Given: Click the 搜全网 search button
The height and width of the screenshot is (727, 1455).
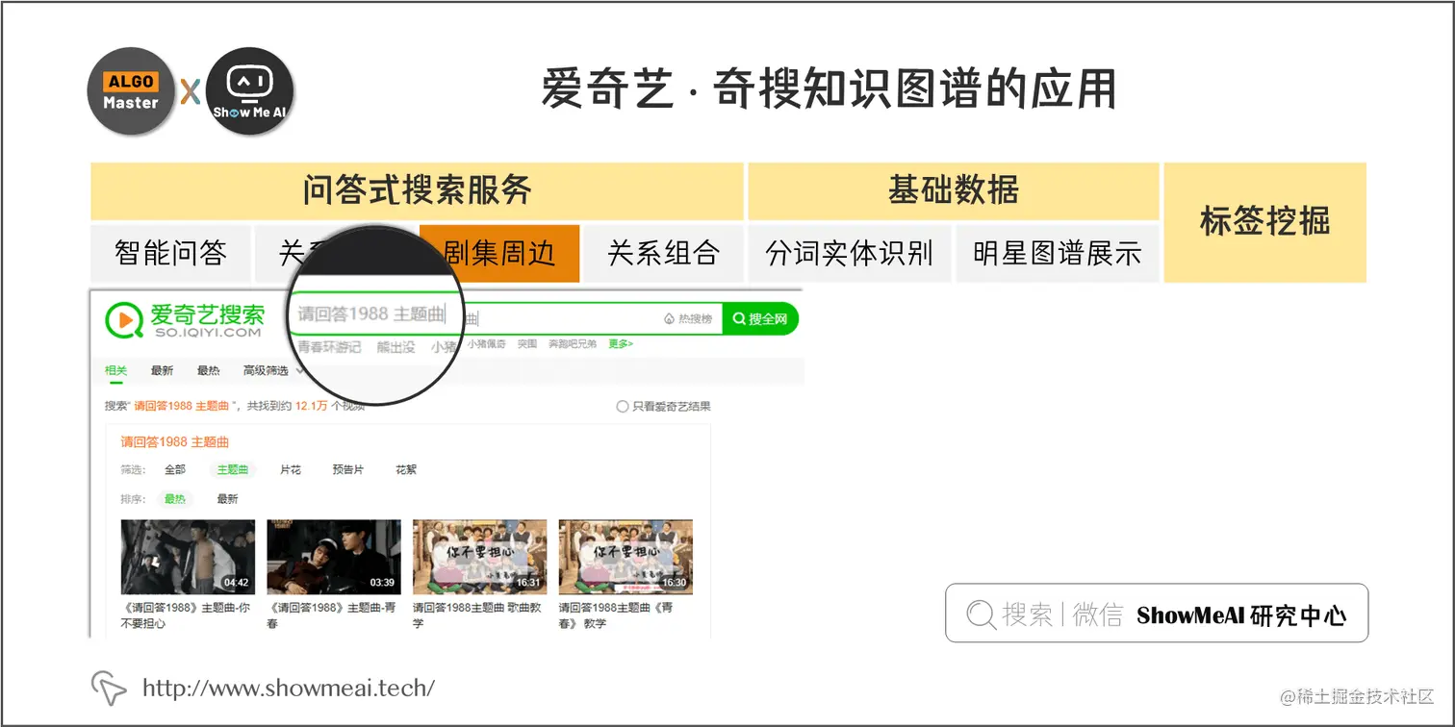Looking at the screenshot, I should pos(761,318).
